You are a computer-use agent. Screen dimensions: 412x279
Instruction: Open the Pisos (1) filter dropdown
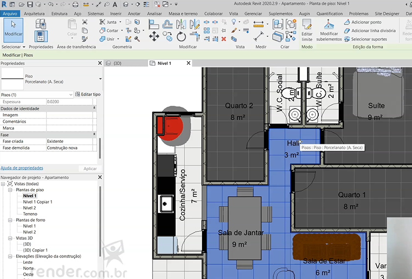pyautogui.click(x=71, y=94)
